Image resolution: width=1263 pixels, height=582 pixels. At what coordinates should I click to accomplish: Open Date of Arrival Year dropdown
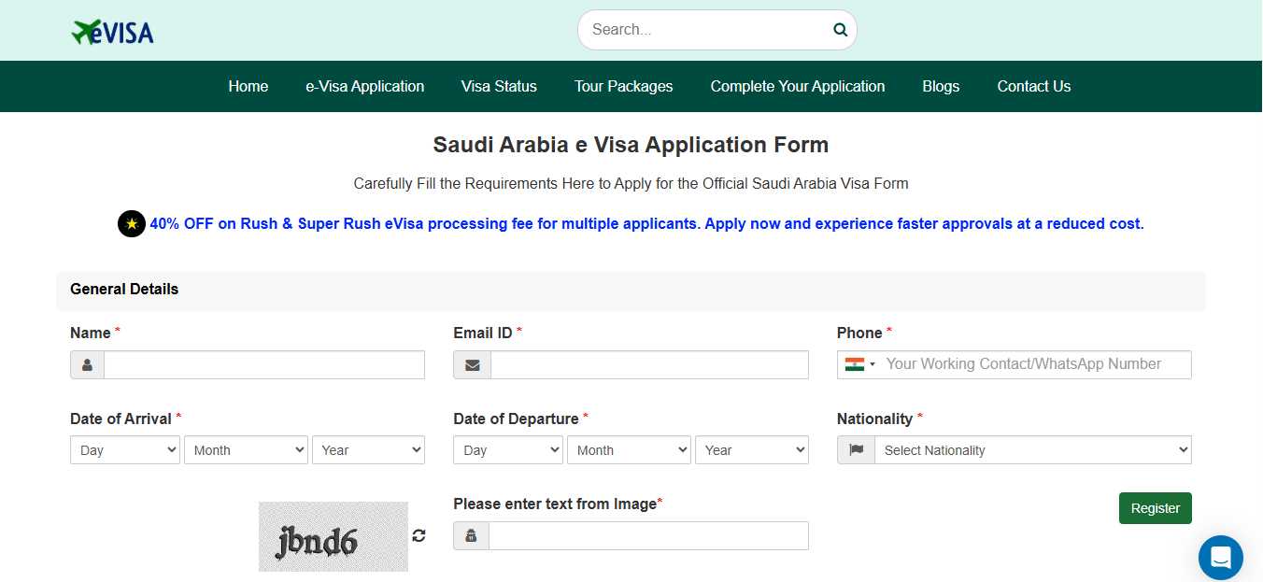pyautogui.click(x=368, y=450)
